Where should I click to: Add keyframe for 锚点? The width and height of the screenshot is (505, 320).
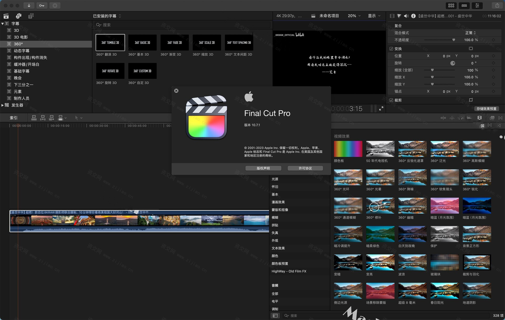pyautogui.click(x=493, y=92)
